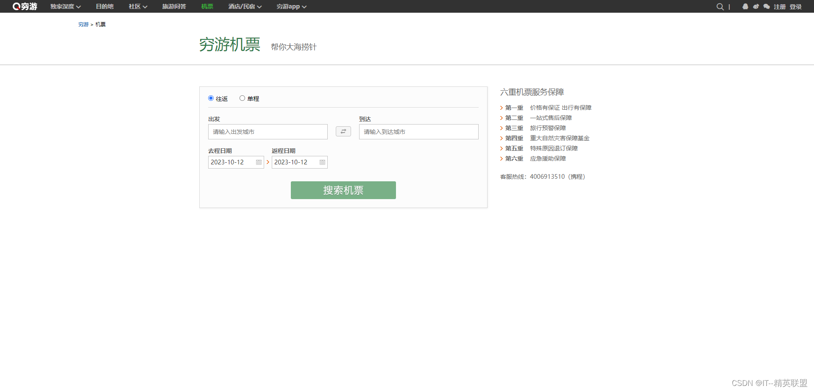Click the WeChat login icon
This screenshot has width=814, height=391.
(x=767, y=6)
